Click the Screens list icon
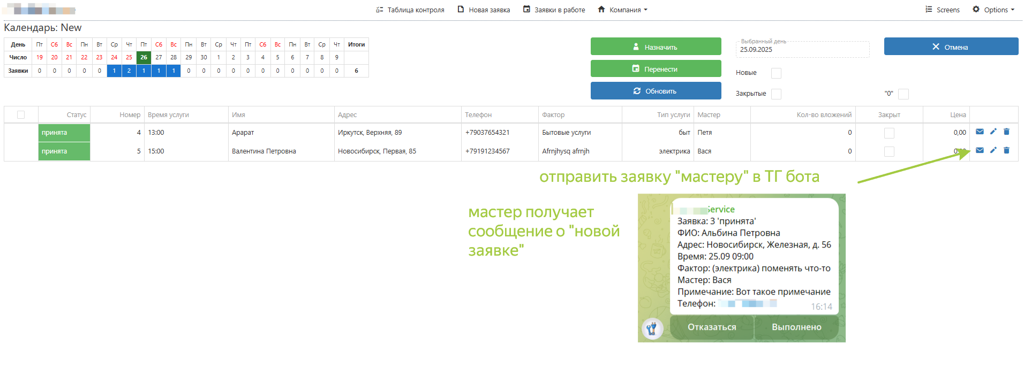Image resolution: width=1024 pixels, height=392 pixels. 929,9
